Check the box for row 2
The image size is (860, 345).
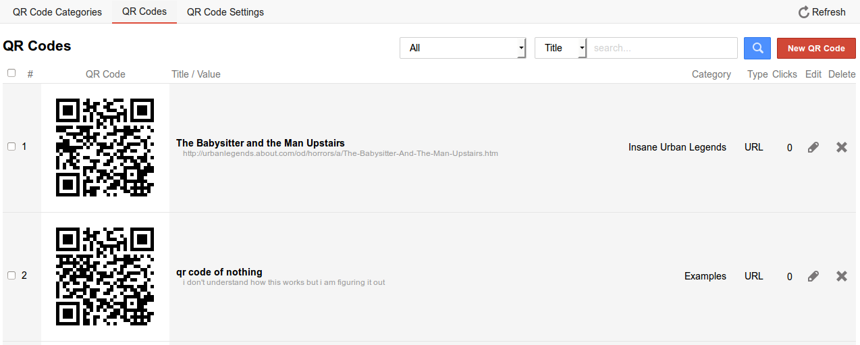click(11, 275)
